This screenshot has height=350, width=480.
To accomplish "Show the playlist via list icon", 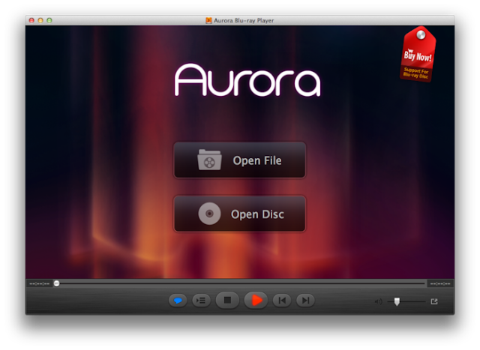I will (202, 301).
